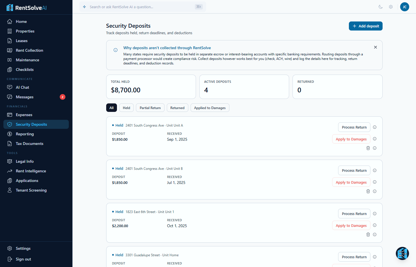Process Return for 1823 East 6th Street
The width and height of the screenshot is (416, 267).
tap(354, 214)
